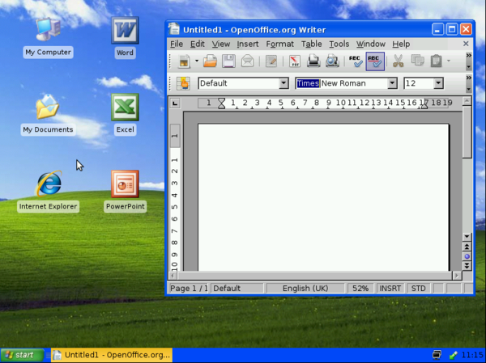
Task: Click inside the font name field
Action: [x=342, y=83]
